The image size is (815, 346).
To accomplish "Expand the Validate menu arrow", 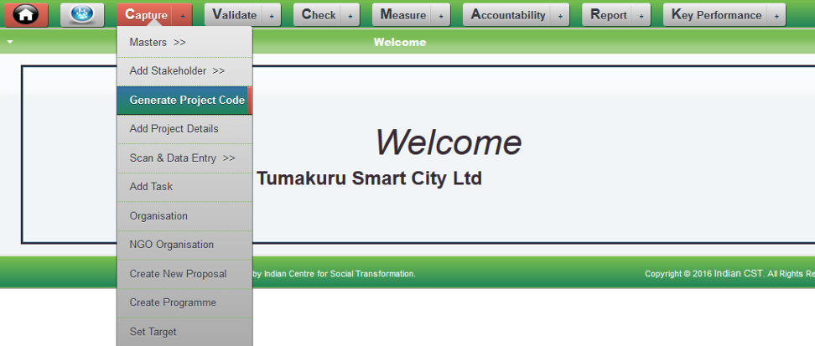I will point(271,15).
